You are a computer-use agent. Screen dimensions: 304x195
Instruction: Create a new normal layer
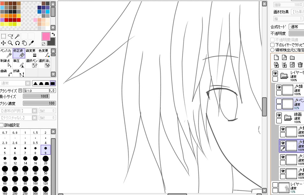click(x=276, y=57)
